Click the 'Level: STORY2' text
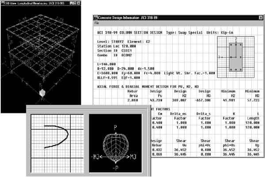Viewport: 265px width, 177px height. 110,41
